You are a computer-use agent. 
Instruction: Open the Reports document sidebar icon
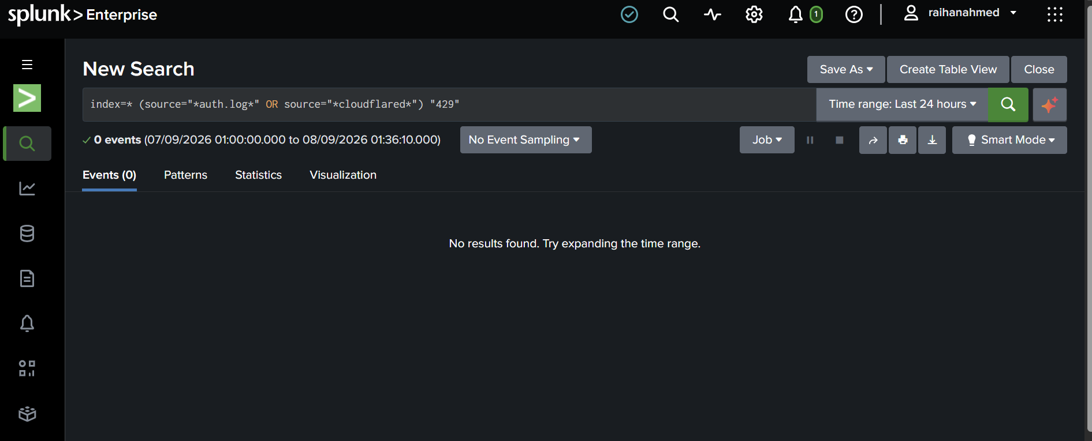pyautogui.click(x=27, y=278)
